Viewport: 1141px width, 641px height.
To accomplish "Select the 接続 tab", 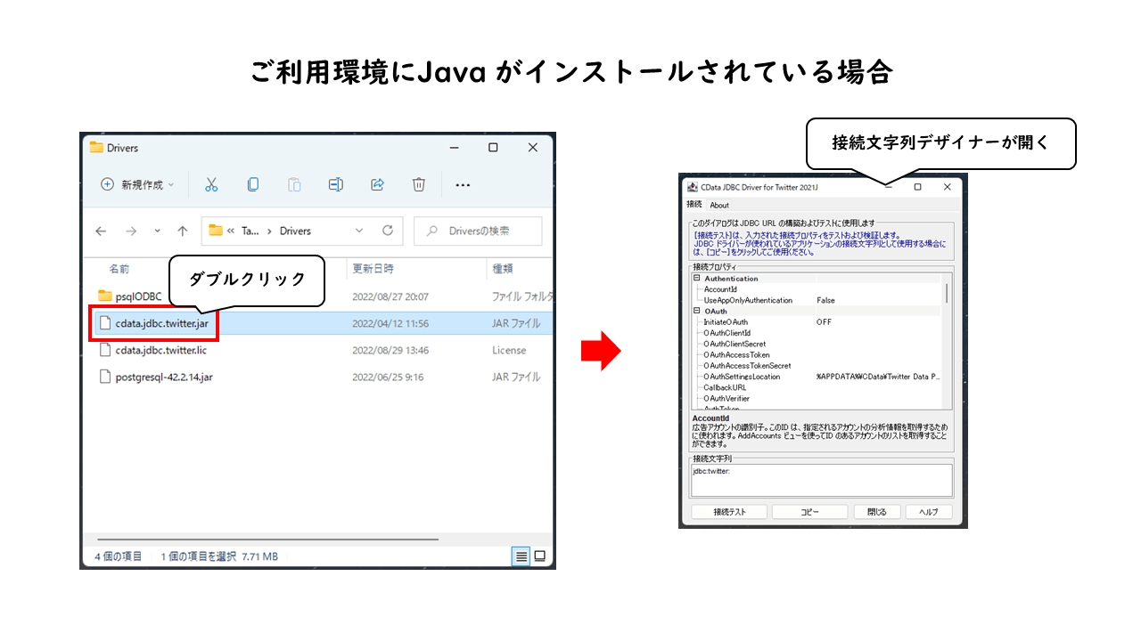I will [694, 205].
